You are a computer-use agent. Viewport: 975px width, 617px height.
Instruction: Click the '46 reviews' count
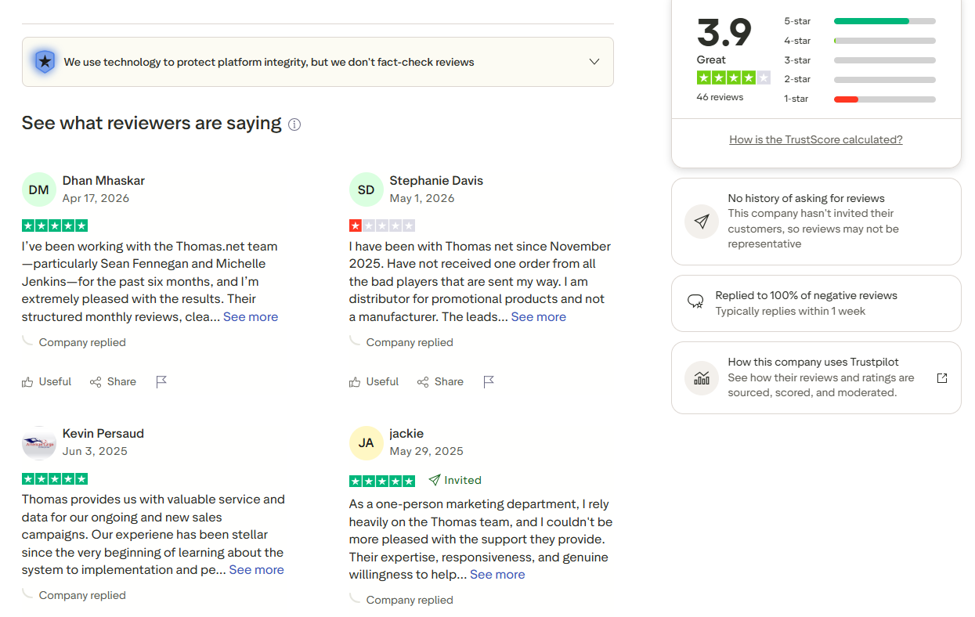pos(720,97)
